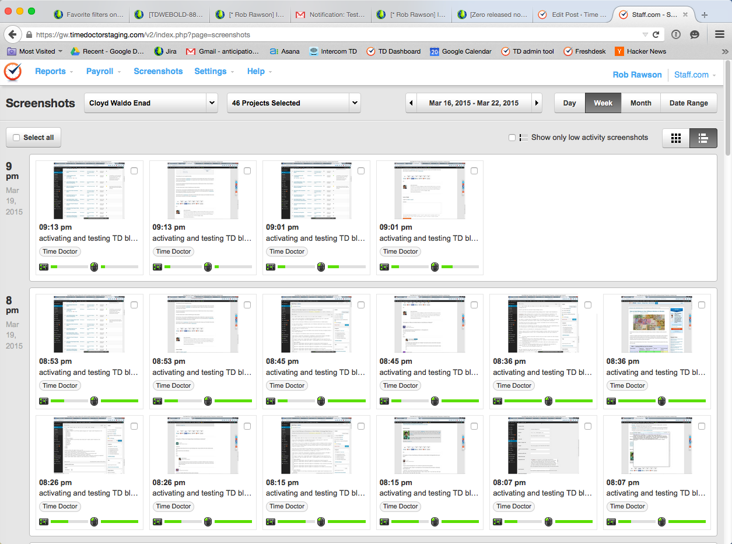This screenshot has width=732, height=544.
Task: Enable Show only low activity screenshots
Action: 512,138
